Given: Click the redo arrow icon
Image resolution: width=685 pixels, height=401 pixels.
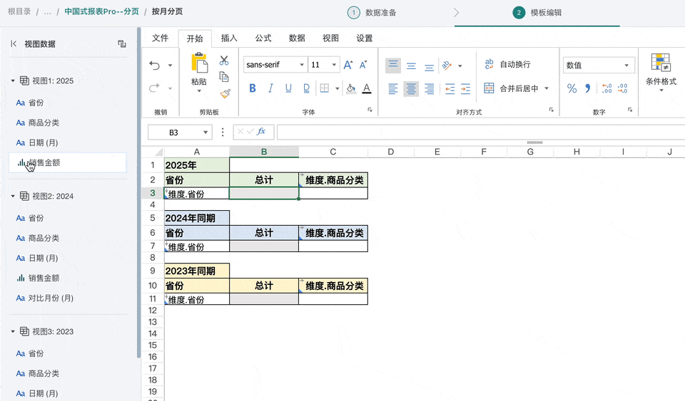Looking at the screenshot, I should pyautogui.click(x=155, y=88).
